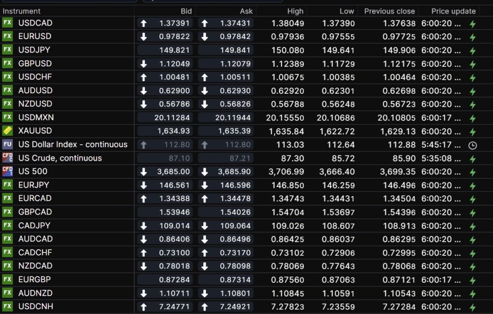Click the Price update column header
Viewport: 493px width, 314px height.
coord(453,11)
